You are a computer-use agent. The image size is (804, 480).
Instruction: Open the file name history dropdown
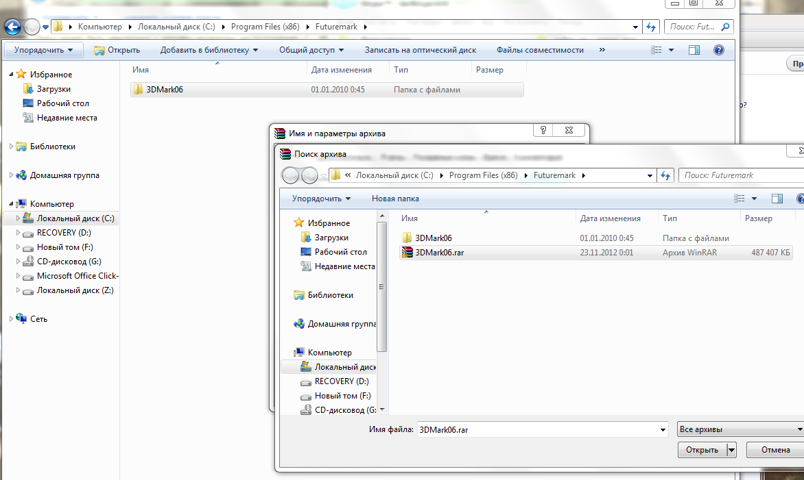point(663,430)
